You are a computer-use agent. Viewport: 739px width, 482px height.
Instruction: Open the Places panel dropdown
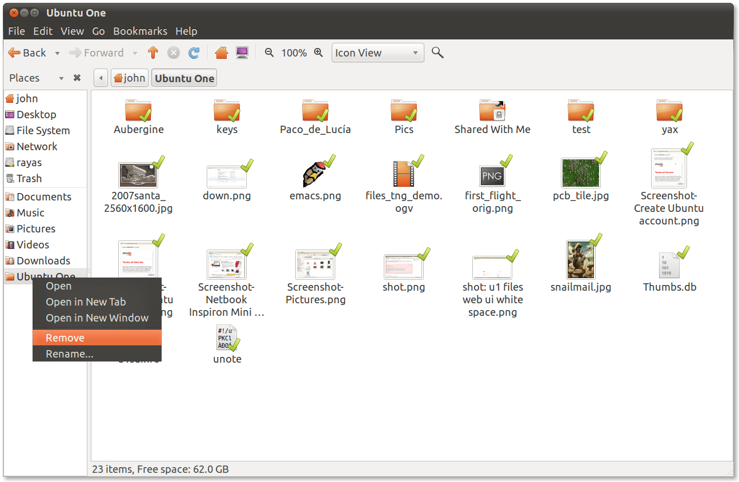(x=61, y=78)
